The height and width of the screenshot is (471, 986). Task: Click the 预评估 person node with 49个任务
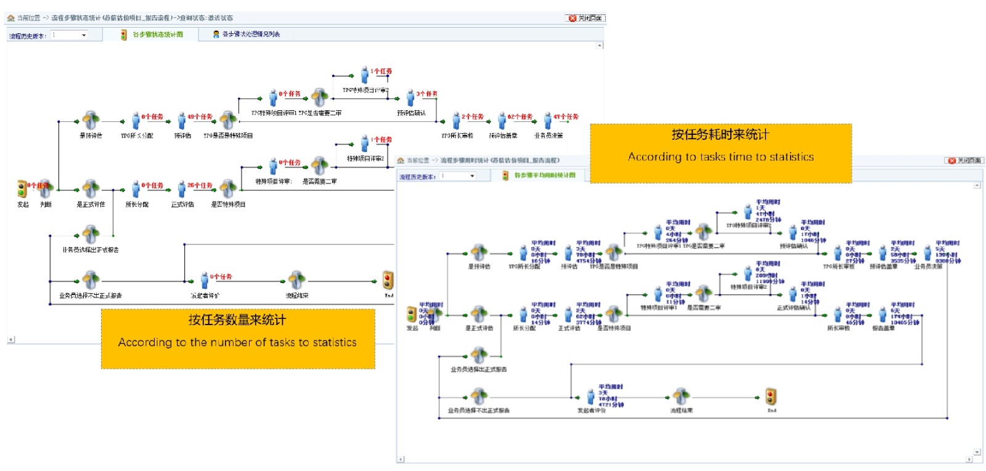[x=182, y=121]
